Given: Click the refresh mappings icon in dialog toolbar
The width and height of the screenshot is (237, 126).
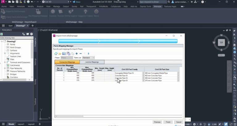Looking at the screenshot, I should pyautogui.click(x=56, y=54).
